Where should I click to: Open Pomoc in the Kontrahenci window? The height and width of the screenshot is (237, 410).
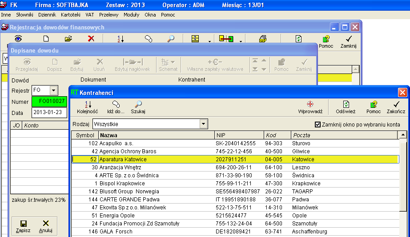pos(374,107)
